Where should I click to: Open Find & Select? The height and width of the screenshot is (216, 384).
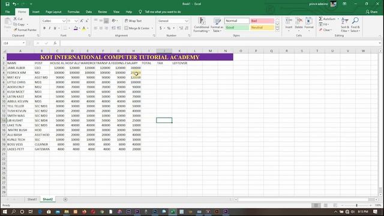click(x=355, y=25)
